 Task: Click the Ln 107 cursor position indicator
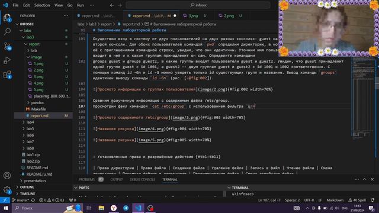coord(269,200)
